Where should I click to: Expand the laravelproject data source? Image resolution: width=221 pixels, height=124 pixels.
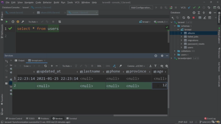coord(172,58)
